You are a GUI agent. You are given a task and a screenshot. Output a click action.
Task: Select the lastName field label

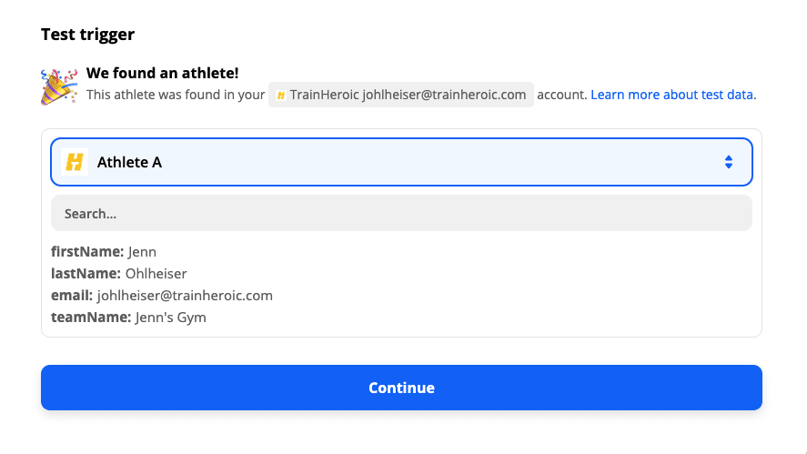pos(86,274)
